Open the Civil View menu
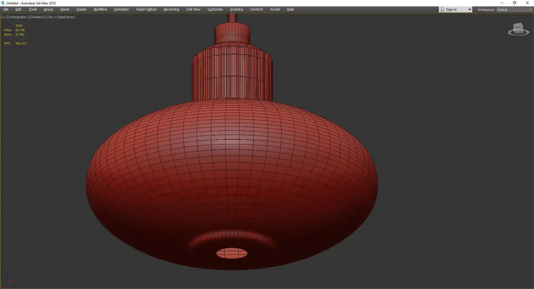 193,9
